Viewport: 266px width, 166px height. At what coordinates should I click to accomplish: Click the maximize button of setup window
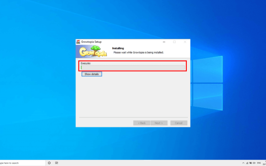(174, 42)
